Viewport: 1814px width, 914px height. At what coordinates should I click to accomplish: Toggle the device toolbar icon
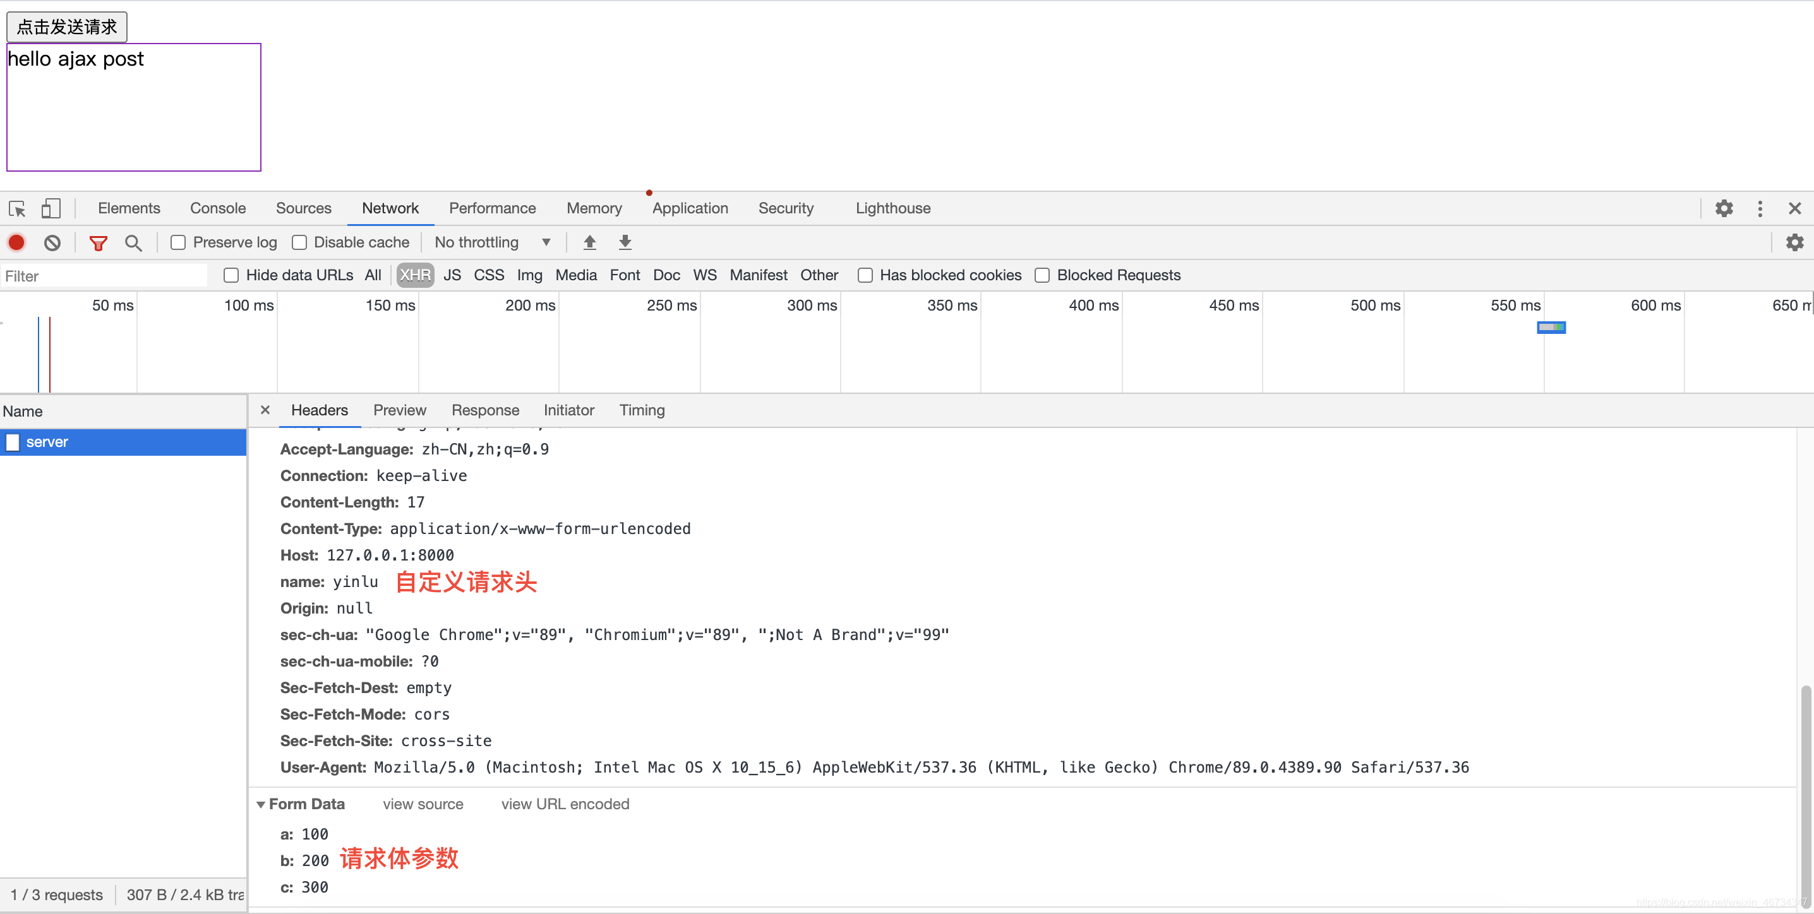51,208
